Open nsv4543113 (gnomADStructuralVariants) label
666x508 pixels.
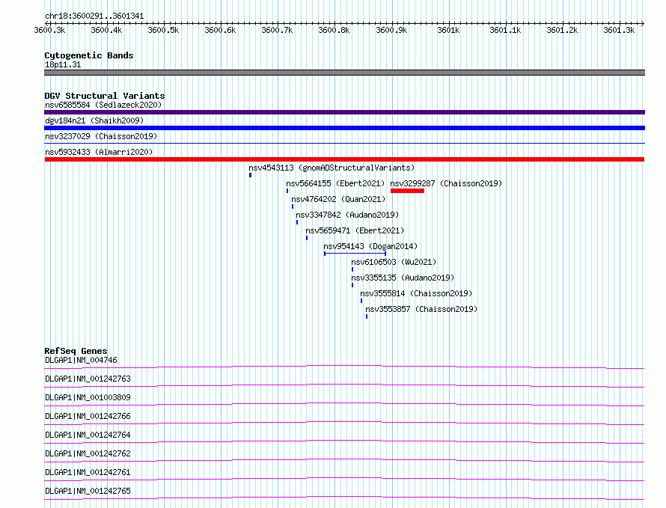tap(332, 168)
